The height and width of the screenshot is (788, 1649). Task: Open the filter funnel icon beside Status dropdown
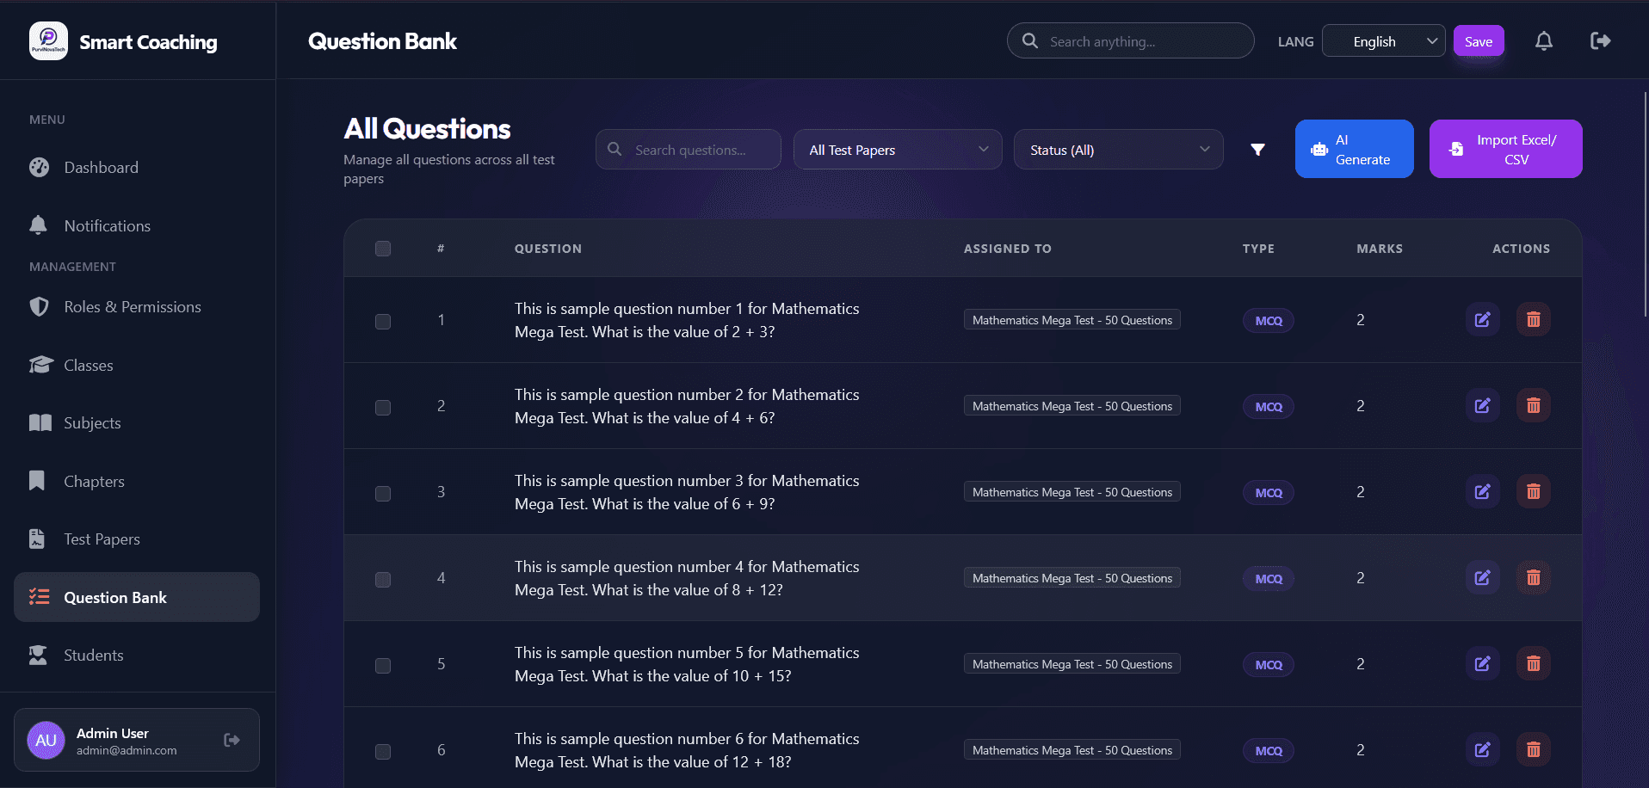pos(1257,149)
